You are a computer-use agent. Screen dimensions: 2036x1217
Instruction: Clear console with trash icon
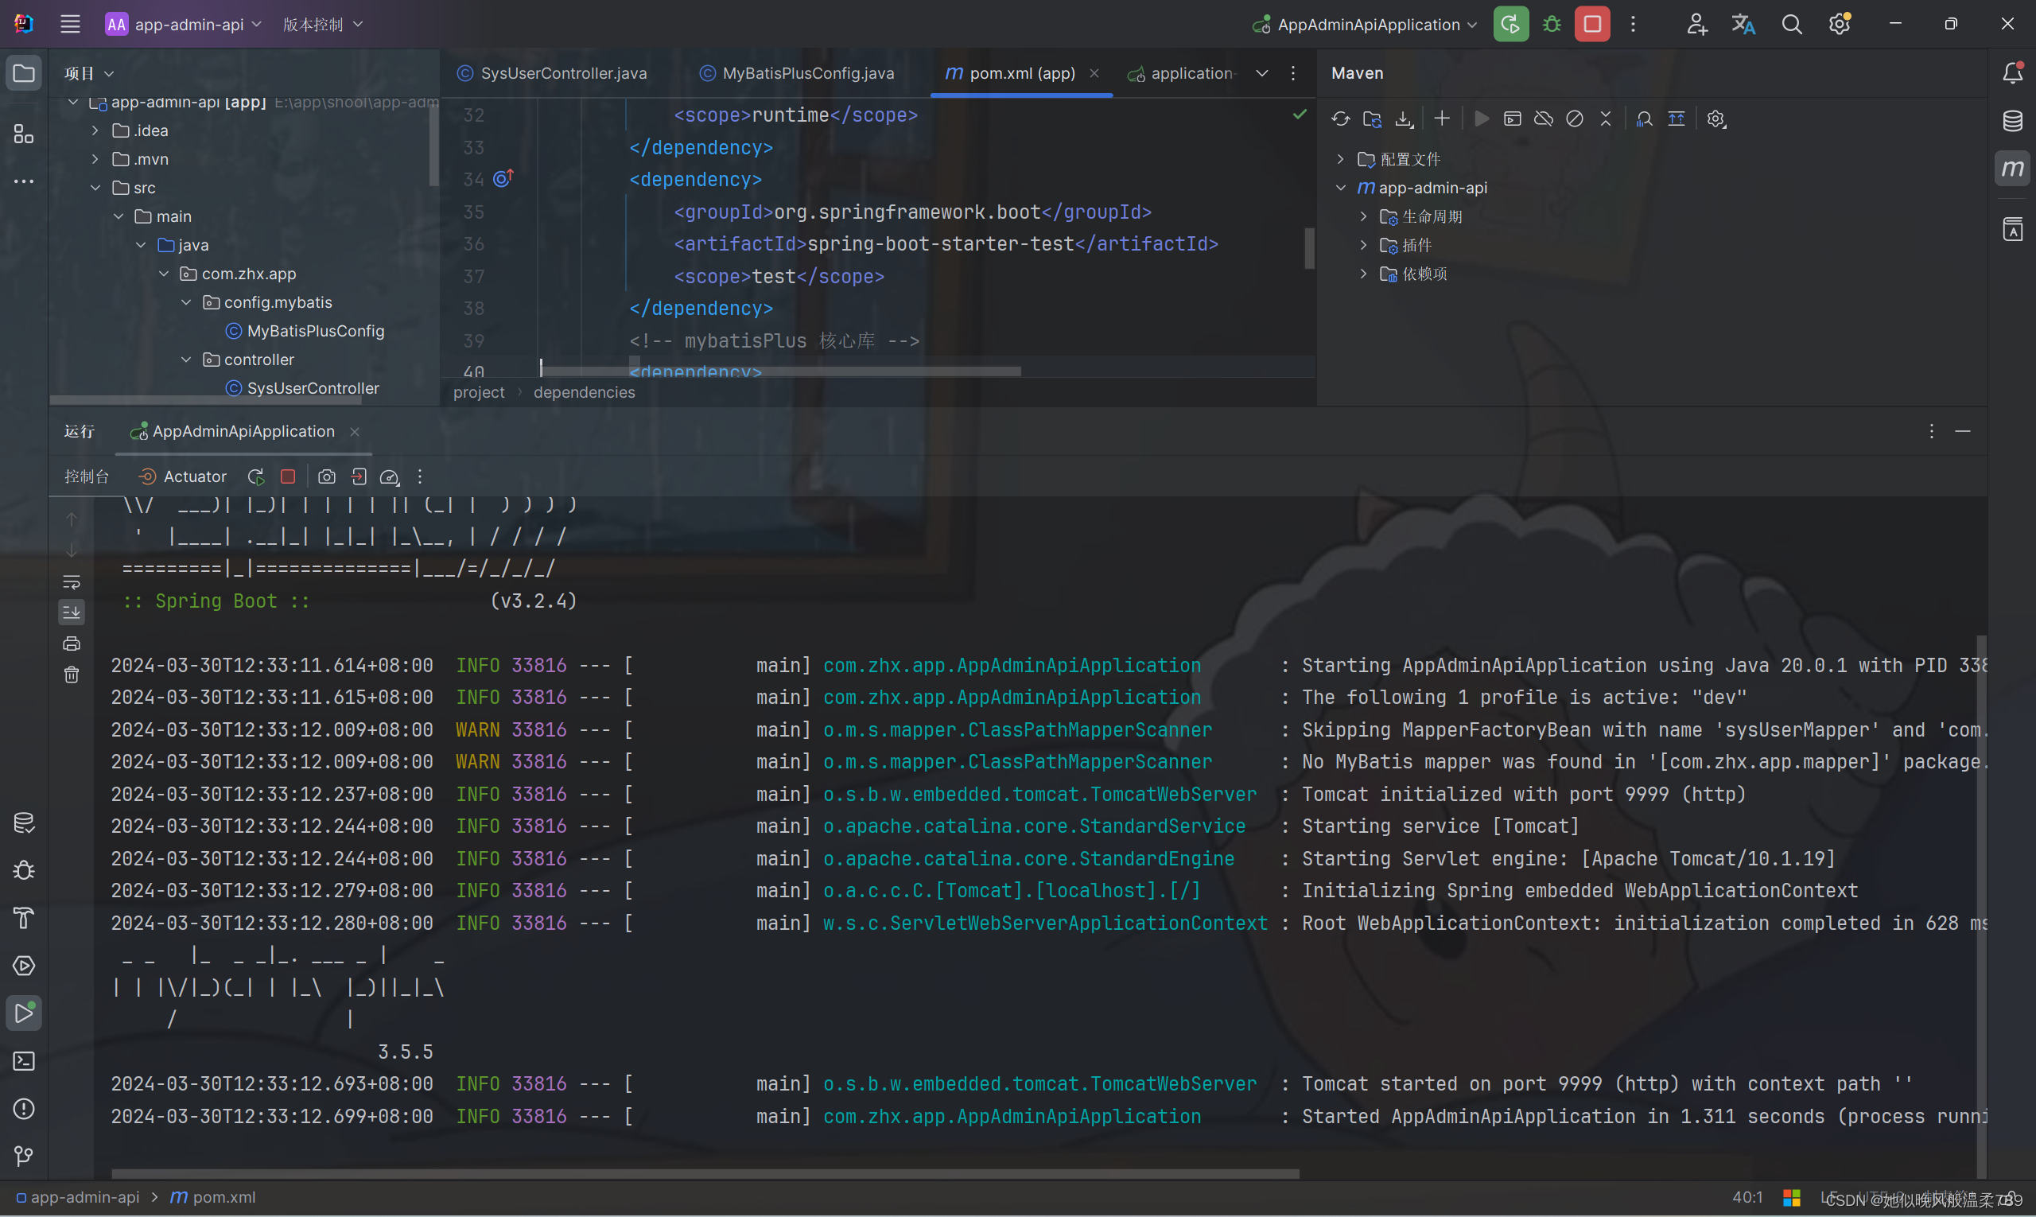(x=72, y=675)
